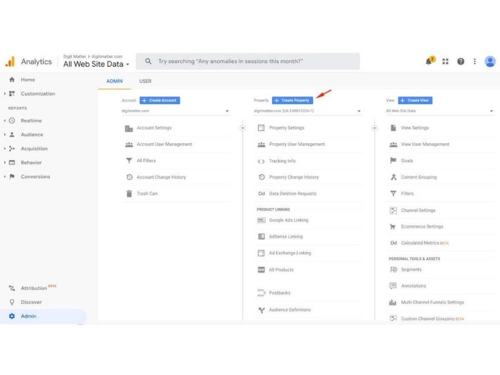Viewport: 500px width, 375px height.
Task: Collapse column circle between Account and Property
Action: 242,128
